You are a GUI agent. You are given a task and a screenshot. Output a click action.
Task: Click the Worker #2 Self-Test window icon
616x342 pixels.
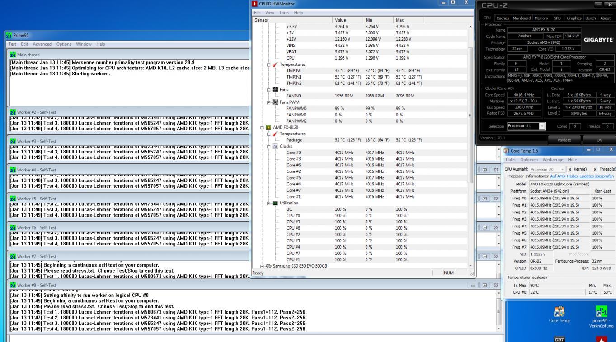[x=13, y=112]
